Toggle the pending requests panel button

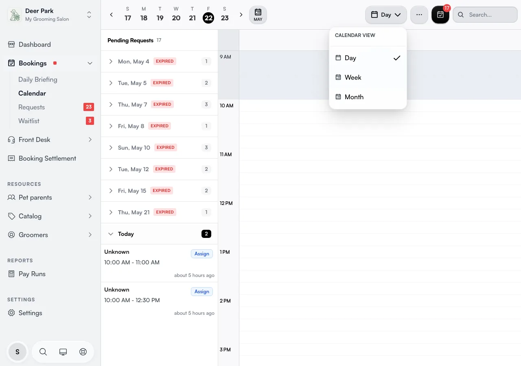click(x=440, y=15)
